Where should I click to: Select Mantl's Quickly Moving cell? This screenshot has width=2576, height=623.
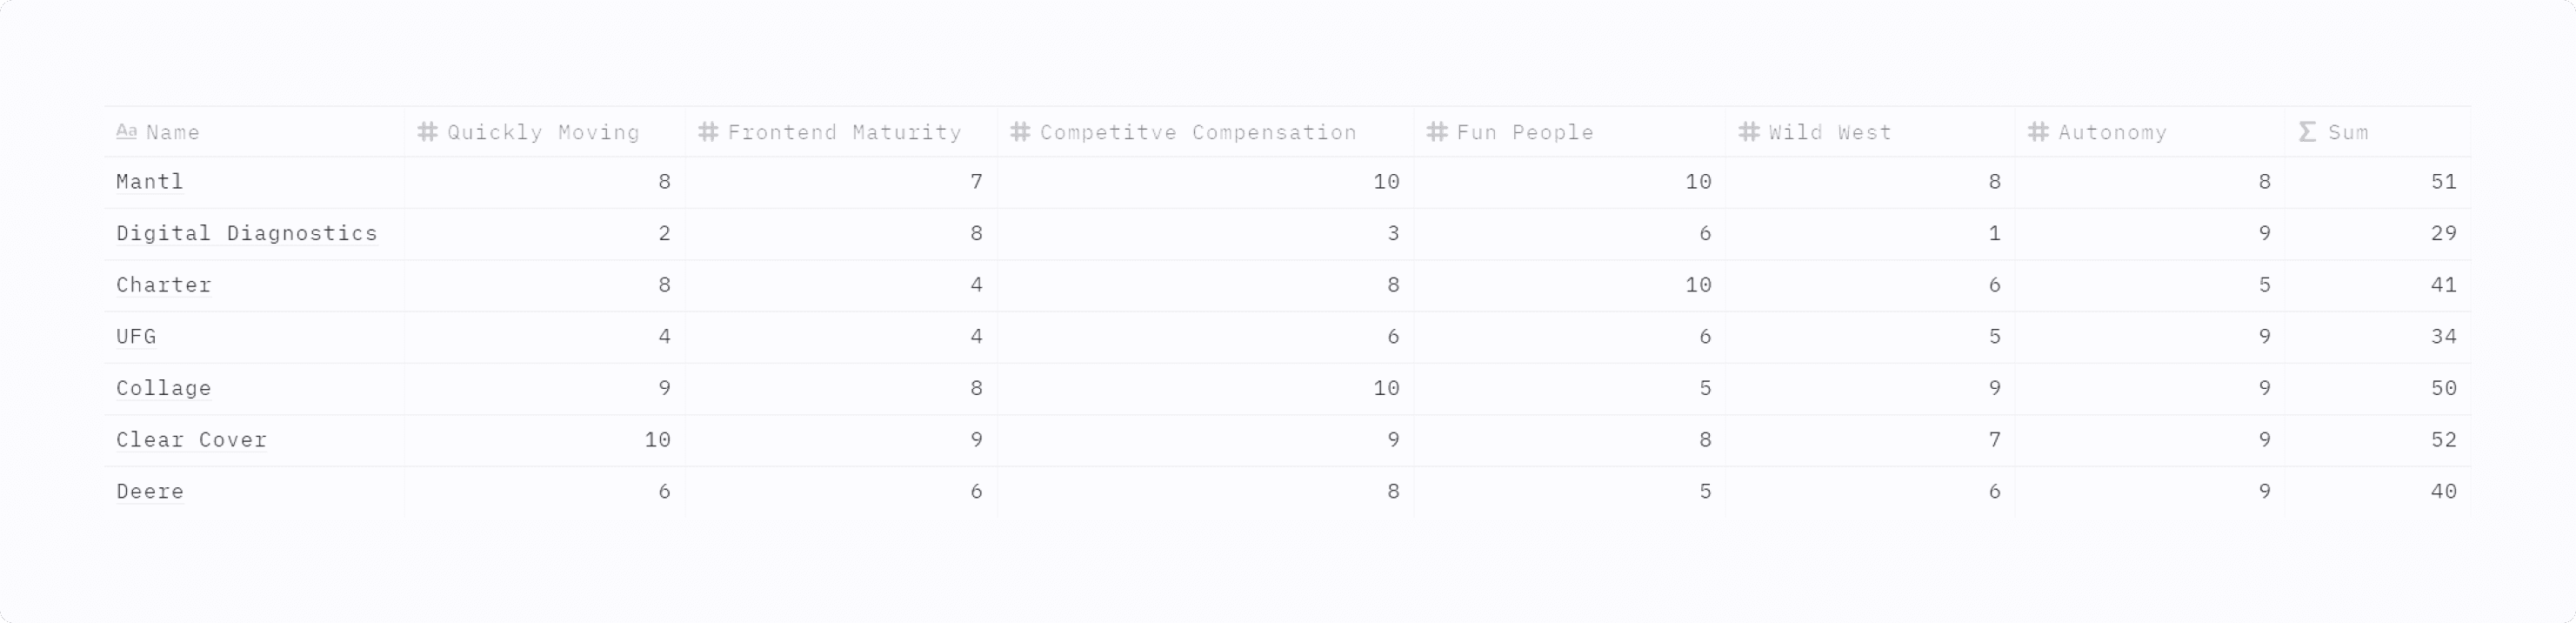[x=545, y=182]
